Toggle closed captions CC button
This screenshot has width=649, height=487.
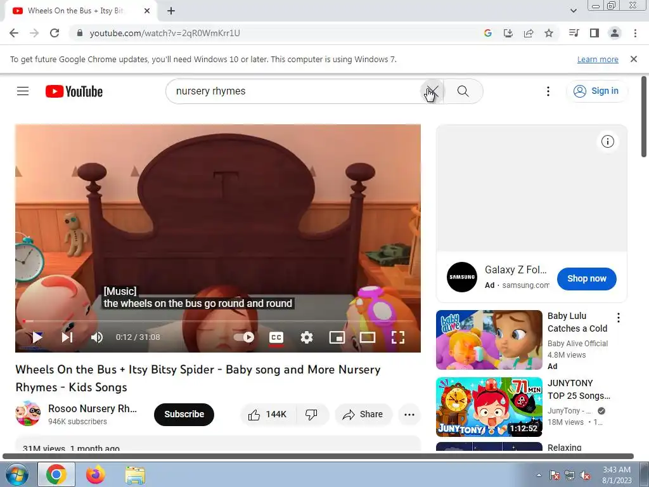point(276,337)
